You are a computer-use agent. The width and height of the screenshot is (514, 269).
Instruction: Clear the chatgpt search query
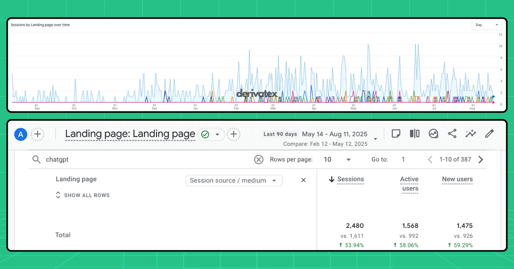tap(259, 159)
